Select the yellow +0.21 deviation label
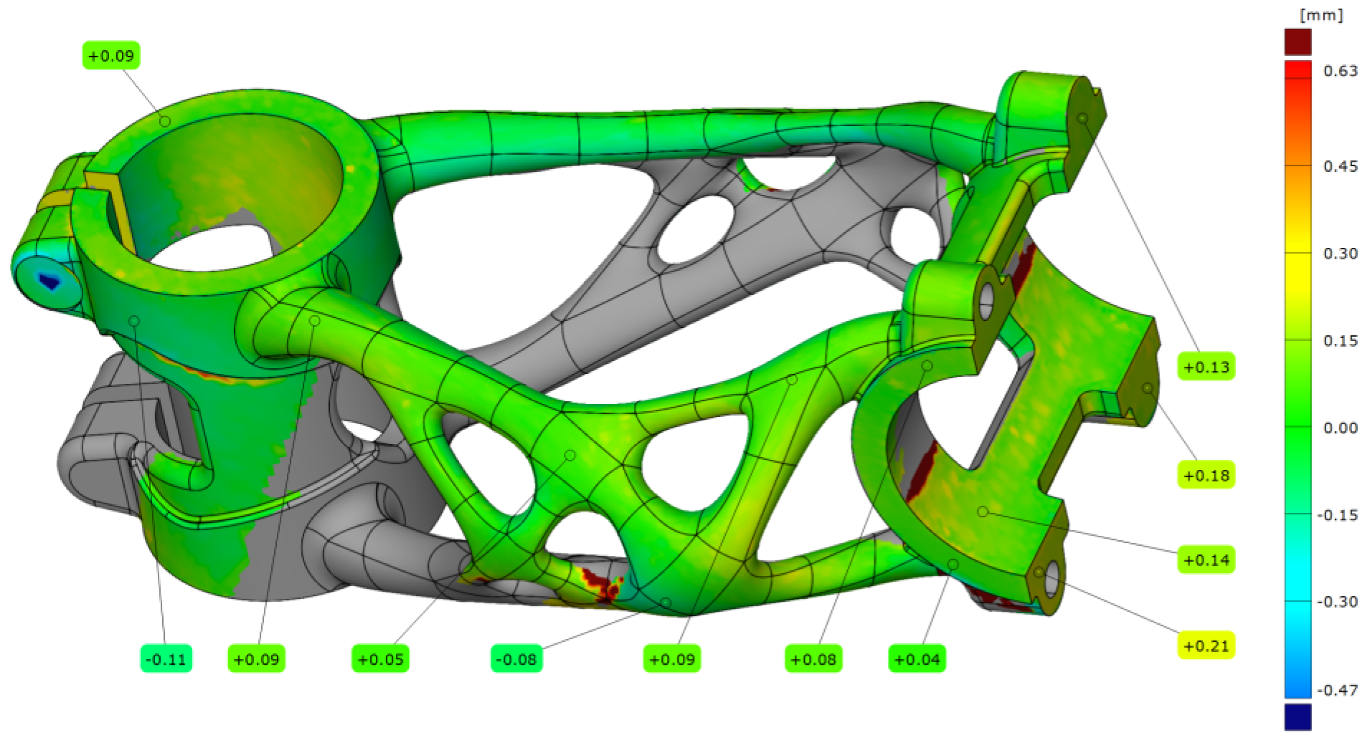Image resolution: width=1370 pixels, height=740 pixels. pyautogui.click(x=1206, y=645)
